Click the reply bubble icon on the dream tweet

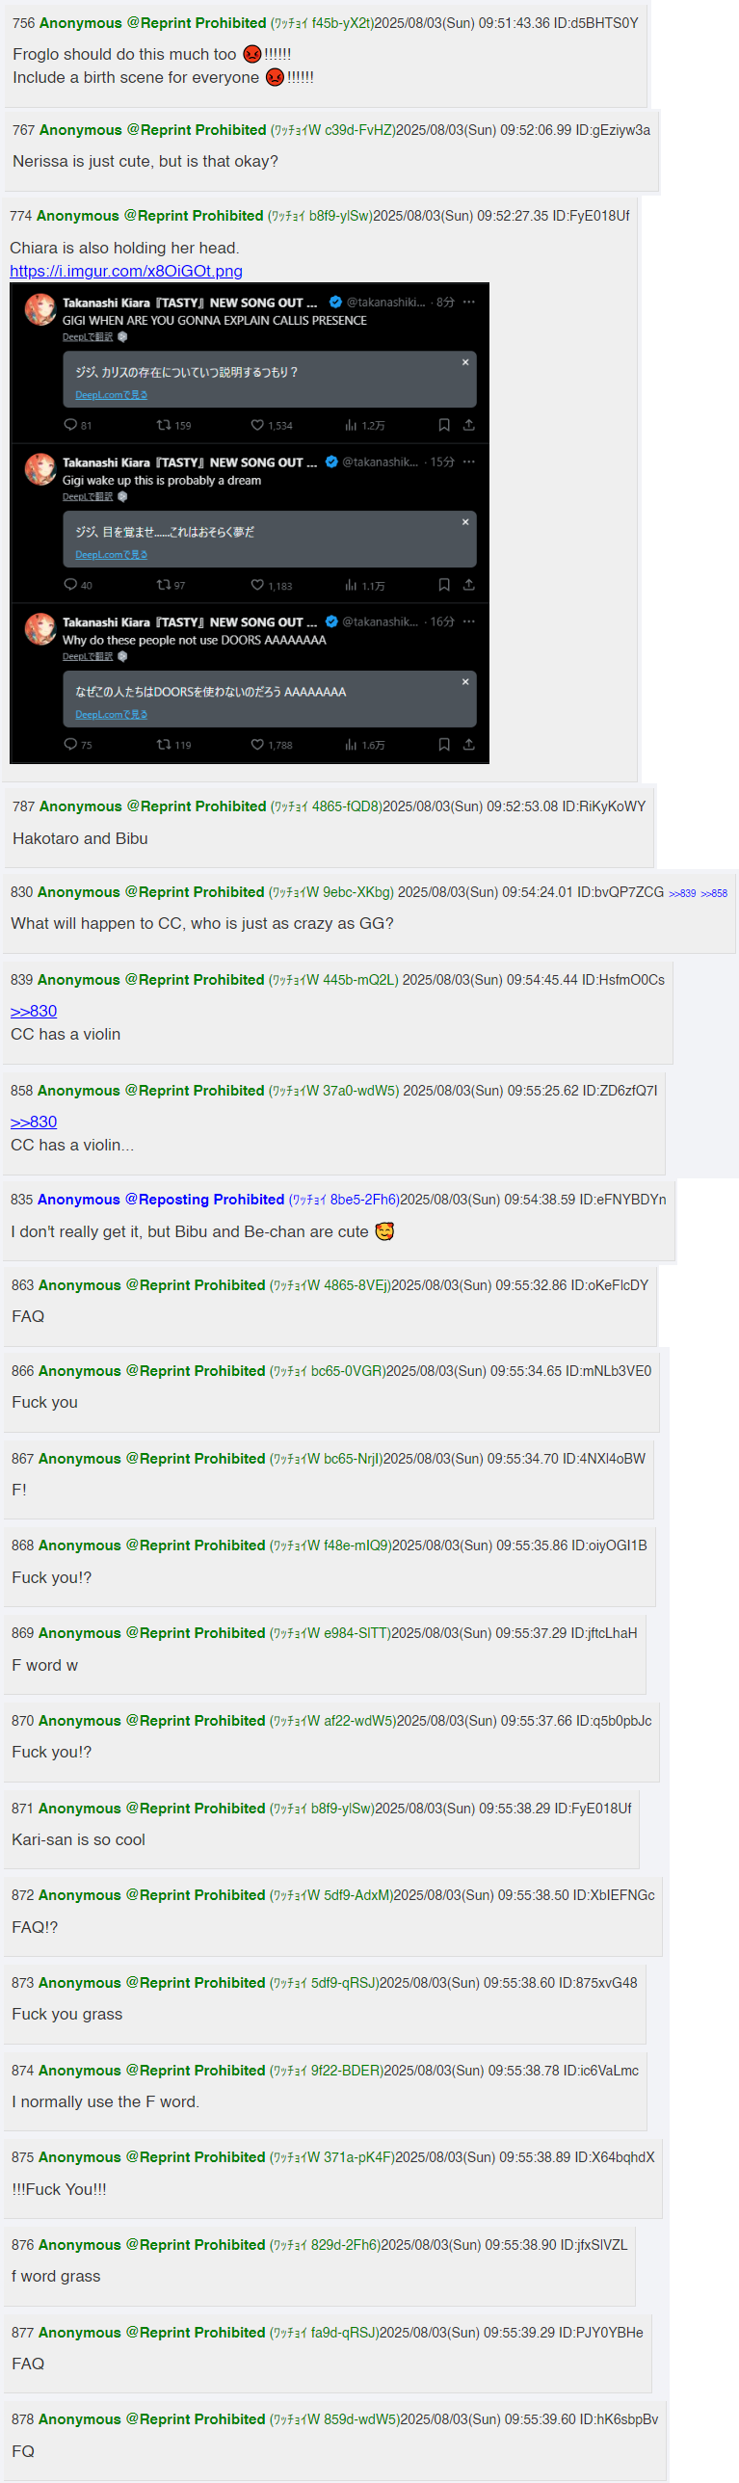click(70, 584)
